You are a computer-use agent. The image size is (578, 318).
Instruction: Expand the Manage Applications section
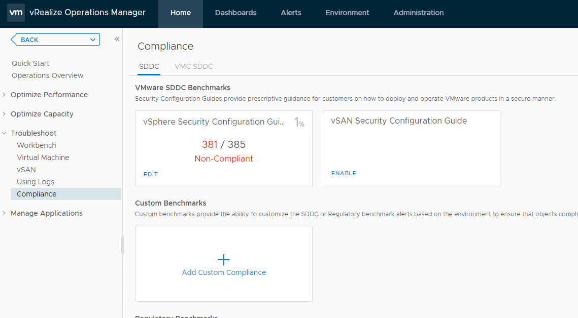(5, 213)
